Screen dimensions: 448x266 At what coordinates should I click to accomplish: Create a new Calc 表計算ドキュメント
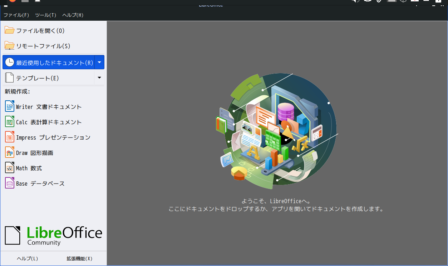[43, 122]
